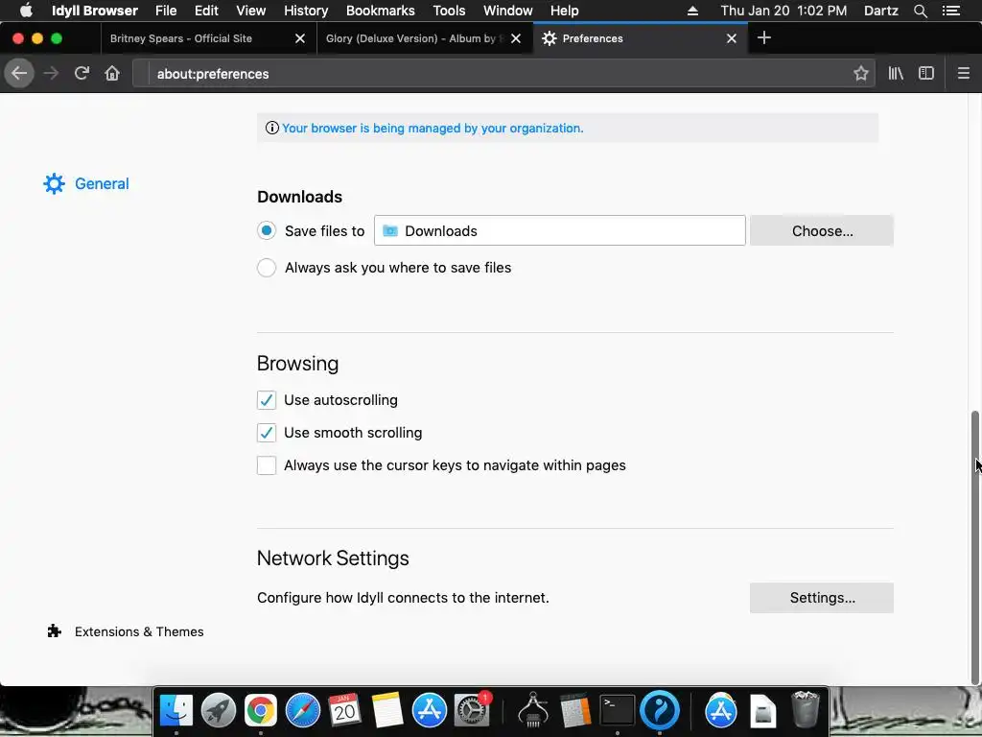Viewport: 982px width, 737px height.
Task: Click the vertical scrollbar thumb
Action: (x=974, y=547)
